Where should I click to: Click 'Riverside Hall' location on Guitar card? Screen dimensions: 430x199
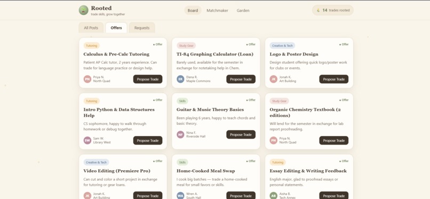coord(196,137)
